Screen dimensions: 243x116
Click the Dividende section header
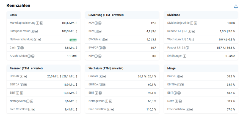point(173,15)
